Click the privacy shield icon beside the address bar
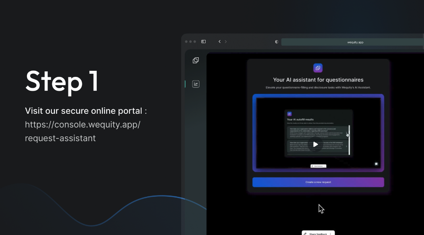Viewport: 424px width, 235px height. pyautogui.click(x=276, y=42)
